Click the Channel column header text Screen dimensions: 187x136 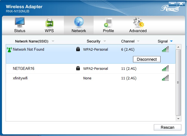tap(128, 41)
